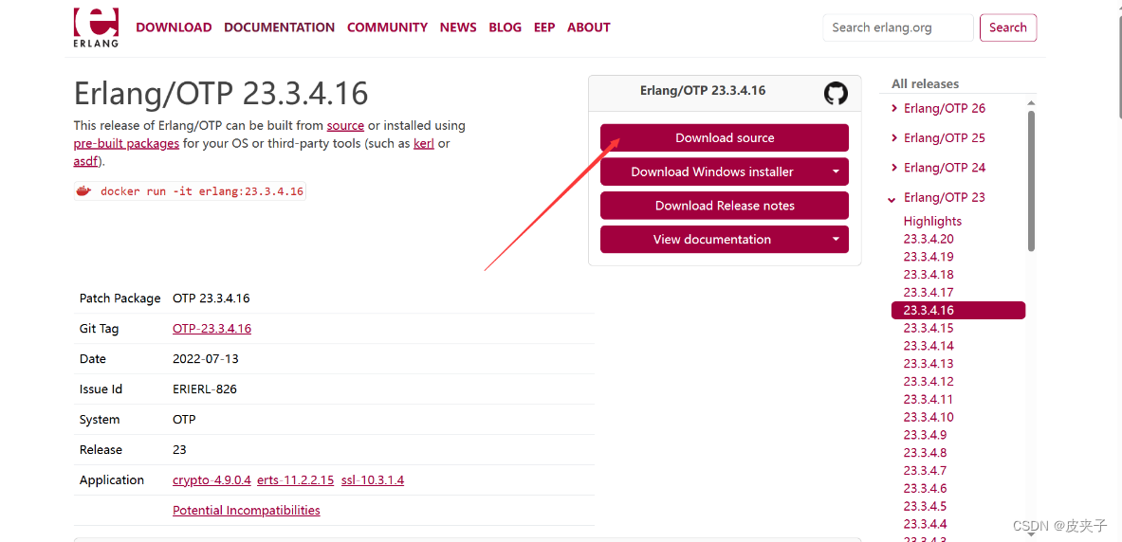Viewport: 1122px width, 542px height.
Task: Click the Search button
Action: coord(1007,27)
